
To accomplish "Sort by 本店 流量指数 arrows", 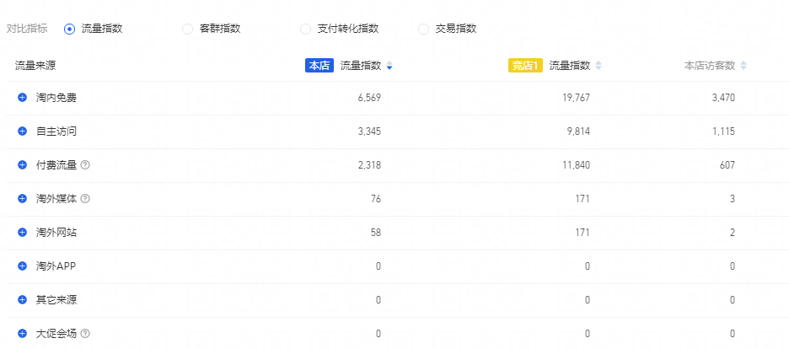I will (x=389, y=66).
